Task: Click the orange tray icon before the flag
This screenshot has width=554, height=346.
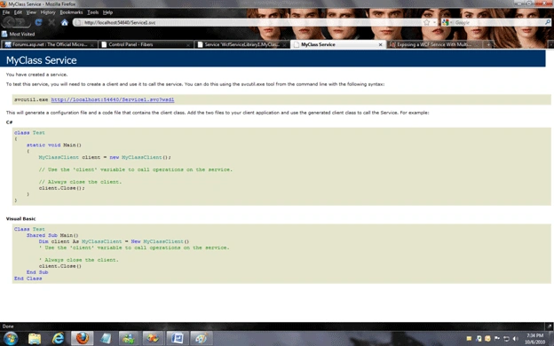Action: tap(487, 339)
